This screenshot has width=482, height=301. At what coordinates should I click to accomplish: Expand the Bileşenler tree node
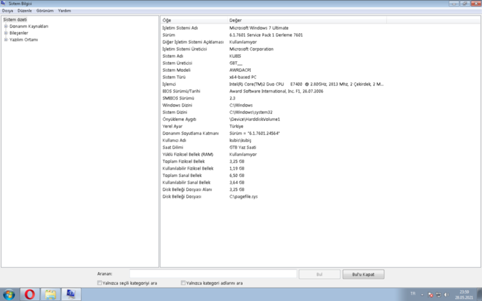click(x=5, y=33)
